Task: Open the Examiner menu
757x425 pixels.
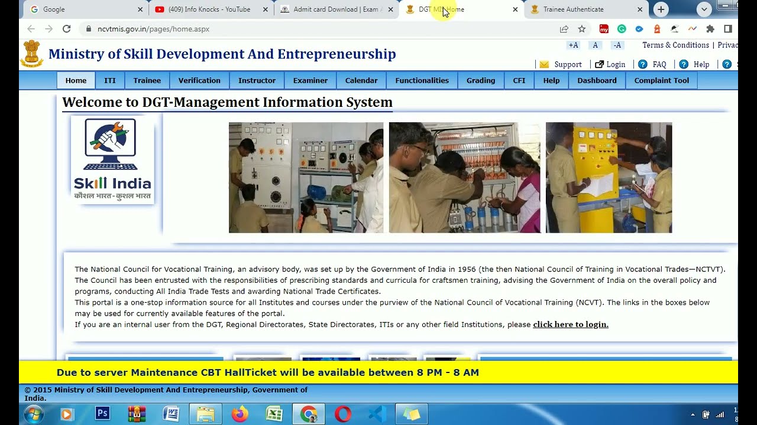Action: 310,80
